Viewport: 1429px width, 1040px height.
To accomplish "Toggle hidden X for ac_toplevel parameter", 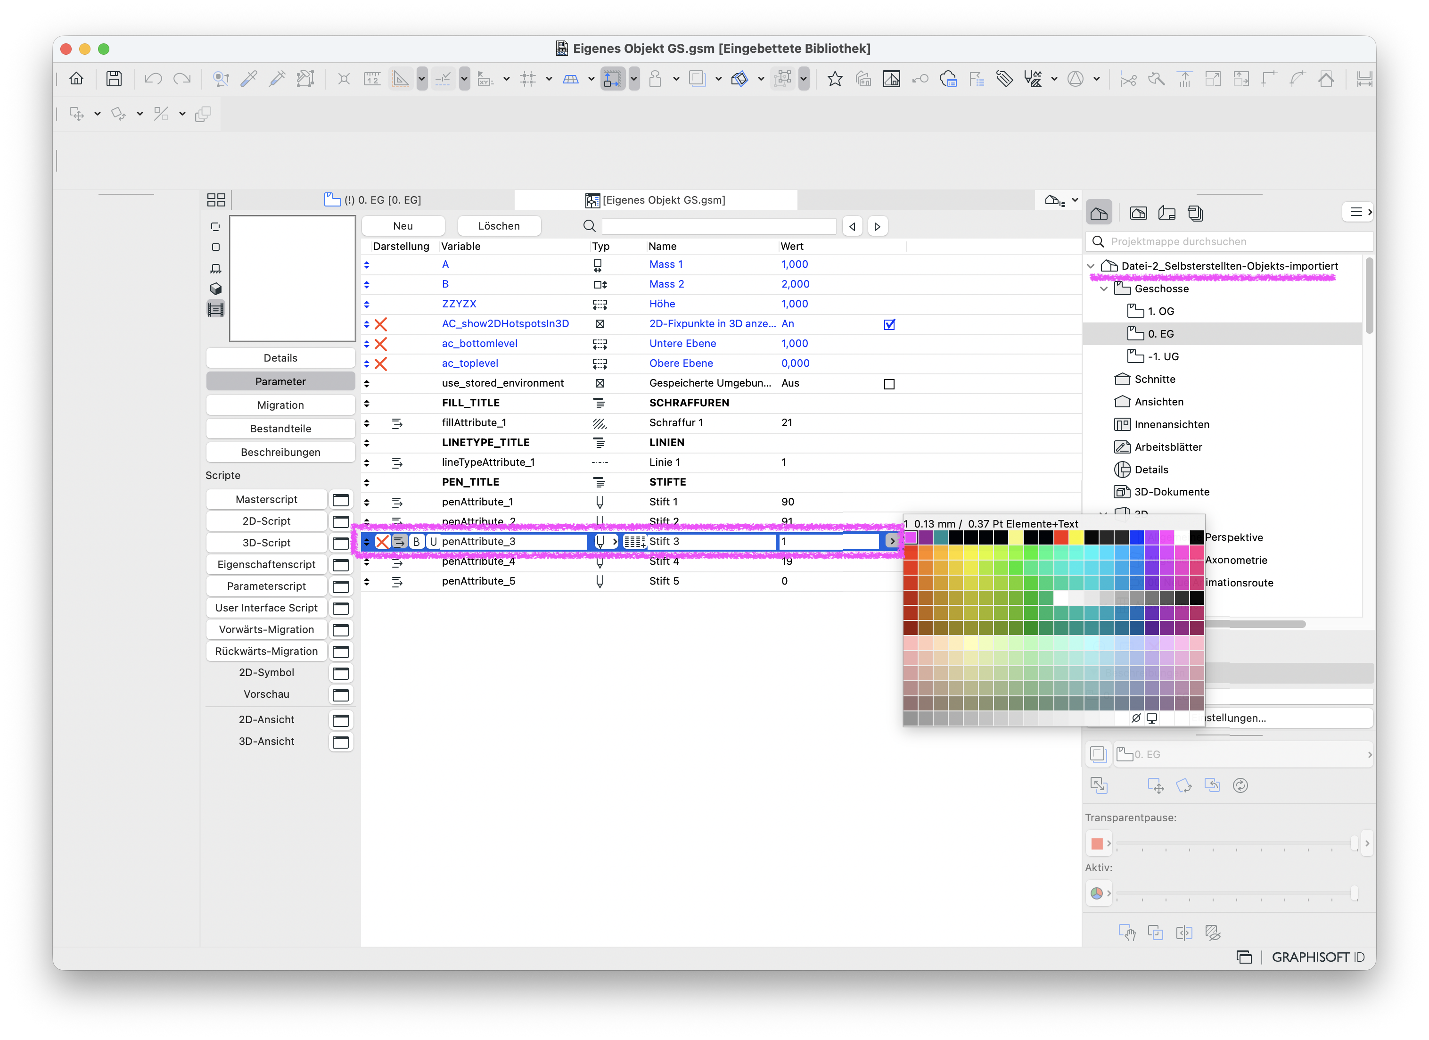I will pyautogui.click(x=380, y=363).
